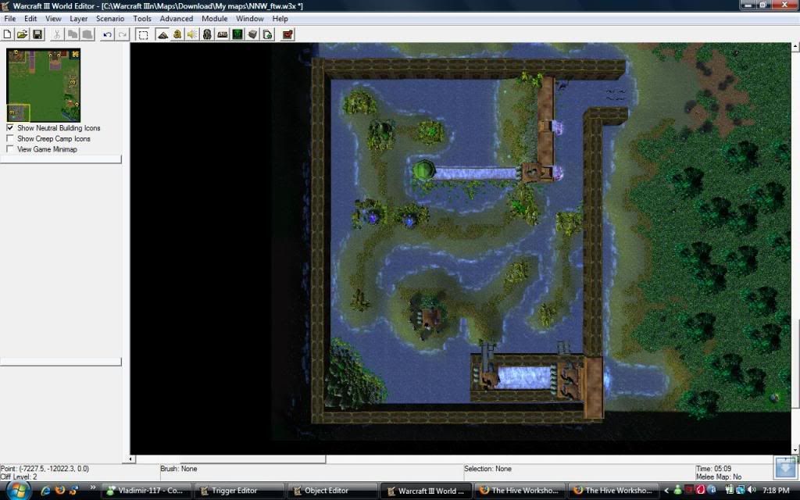800x500 pixels.
Task: Open the Advanced menu
Action: [x=177, y=19]
